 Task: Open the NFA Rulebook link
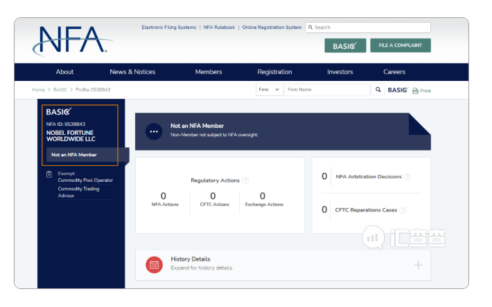219,28
